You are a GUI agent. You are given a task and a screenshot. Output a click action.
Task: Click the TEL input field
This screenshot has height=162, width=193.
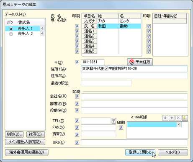click(x=96, y=121)
